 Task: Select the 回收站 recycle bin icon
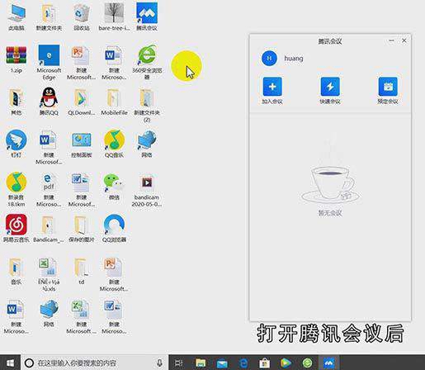point(82,17)
